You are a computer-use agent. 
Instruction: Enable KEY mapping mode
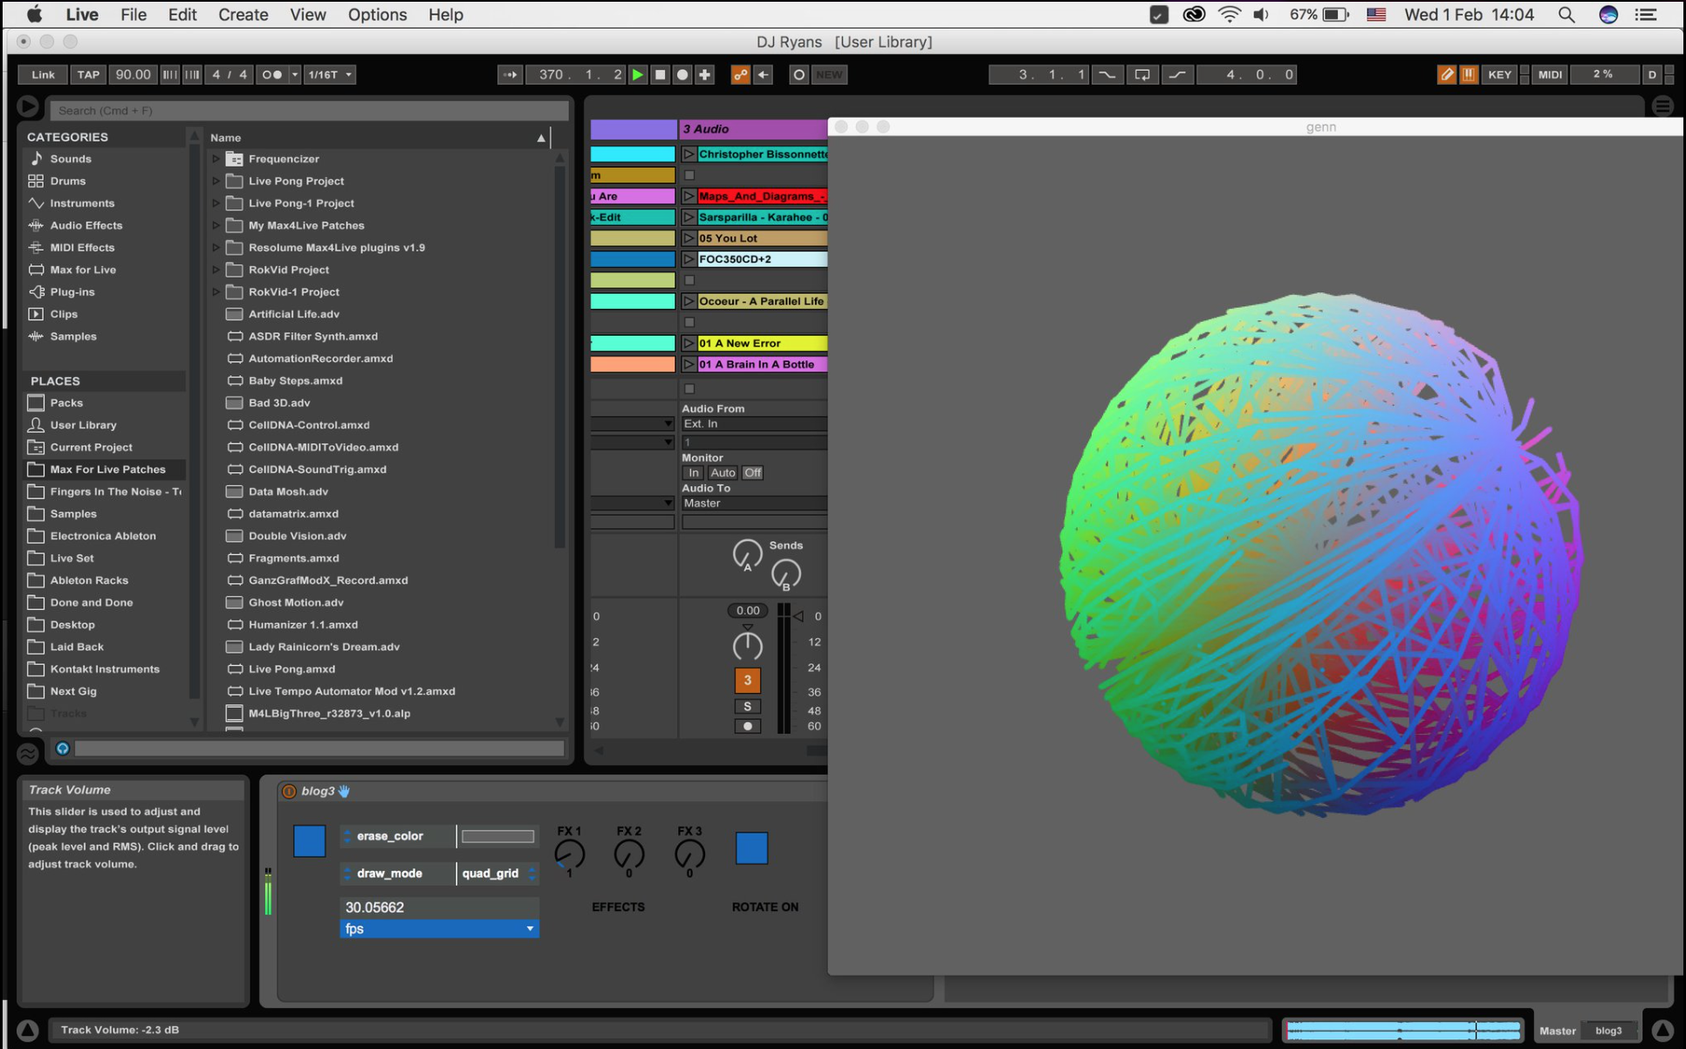point(1499,74)
